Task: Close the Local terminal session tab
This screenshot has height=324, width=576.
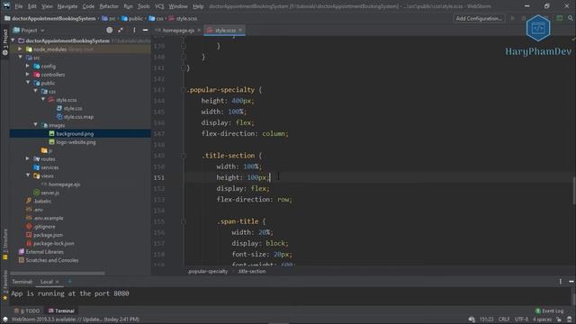Action: click(57, 282)
